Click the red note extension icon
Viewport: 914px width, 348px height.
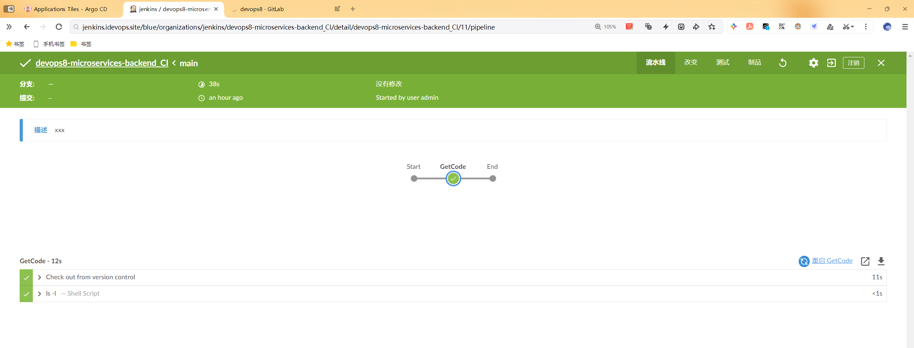pyautogui.click(x=629, y=27)
